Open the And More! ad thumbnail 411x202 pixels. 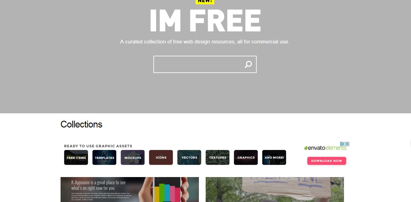(274, 157)
